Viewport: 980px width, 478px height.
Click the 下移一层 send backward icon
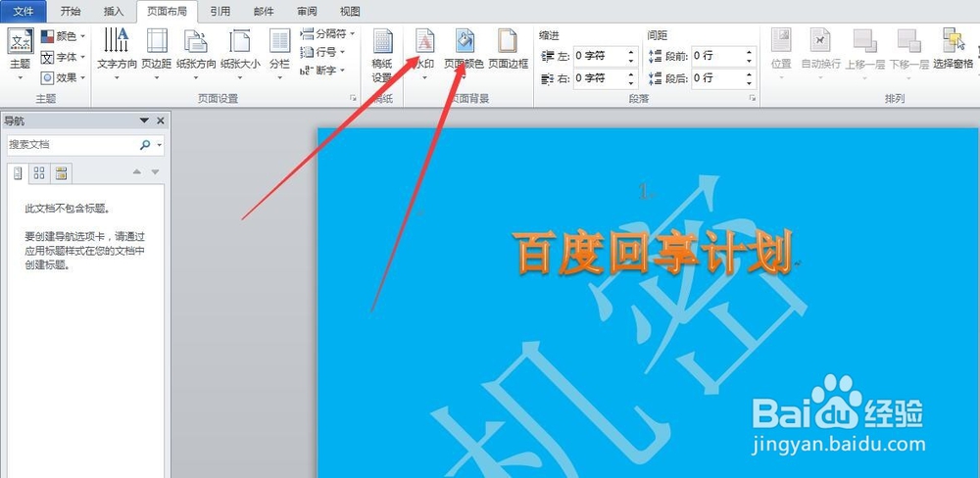tap(908, 41)
